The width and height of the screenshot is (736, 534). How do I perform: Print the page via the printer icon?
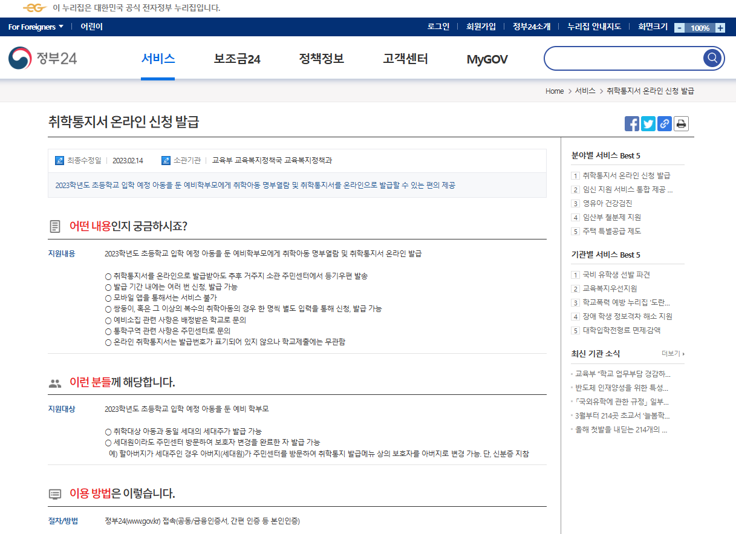pyautogui.click(x=680, y=123)
